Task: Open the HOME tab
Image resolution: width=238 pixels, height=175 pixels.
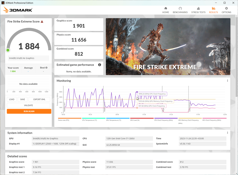Action: (x=166, y=10)
